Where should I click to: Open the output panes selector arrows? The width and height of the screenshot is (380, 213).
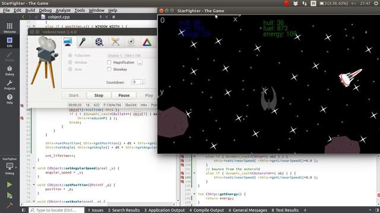pos(305,210)
